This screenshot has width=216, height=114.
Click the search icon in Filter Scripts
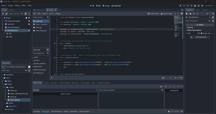tap(48, 17)
